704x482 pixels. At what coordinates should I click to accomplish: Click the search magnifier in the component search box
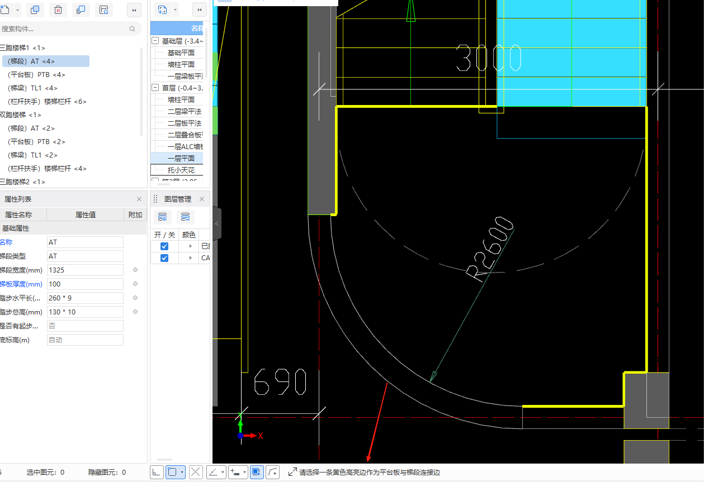tap(133, 28)
